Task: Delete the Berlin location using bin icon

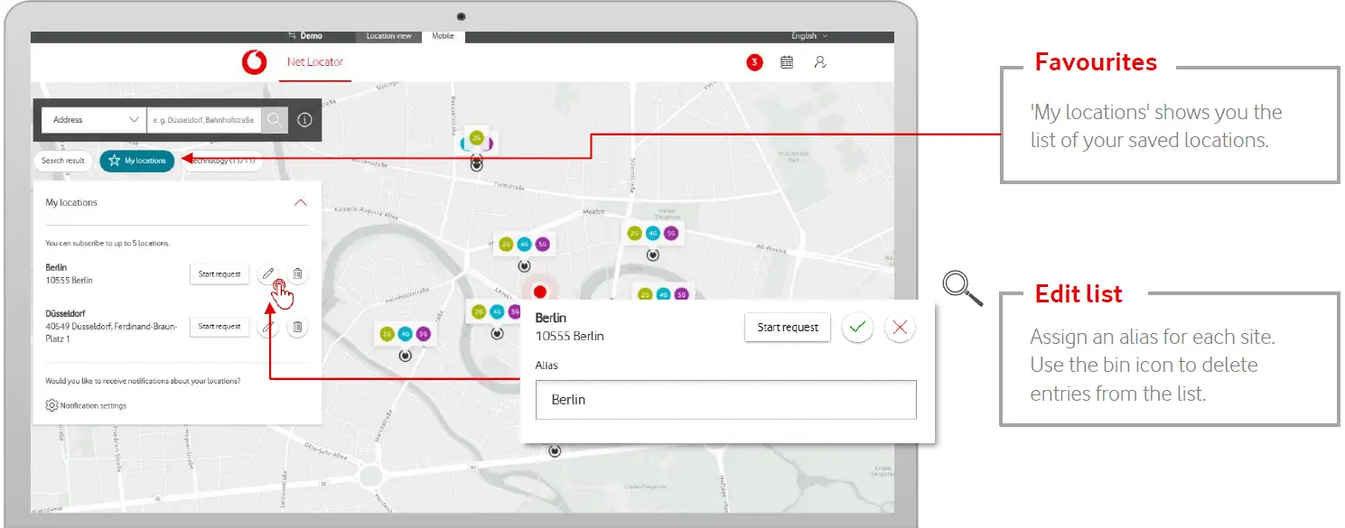Action: coord(297,273)
